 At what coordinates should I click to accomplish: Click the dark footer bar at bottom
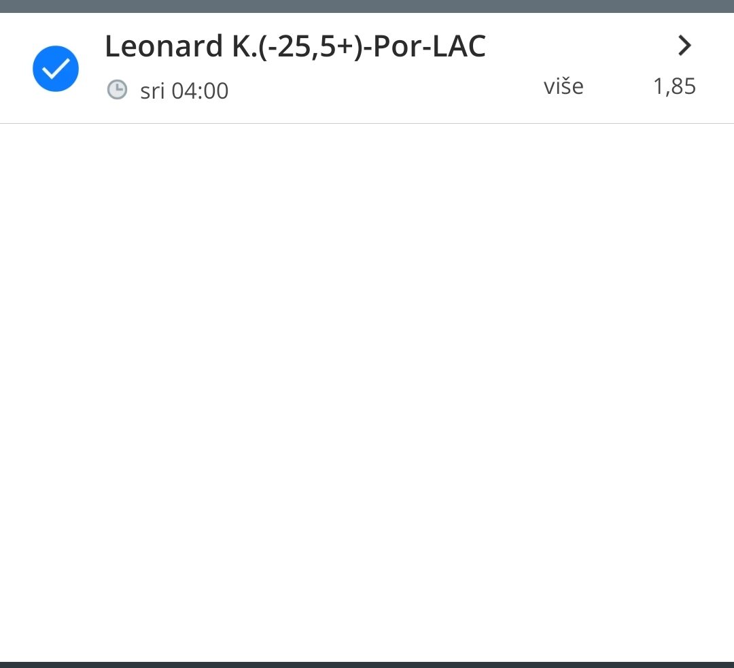click(367, 665)
